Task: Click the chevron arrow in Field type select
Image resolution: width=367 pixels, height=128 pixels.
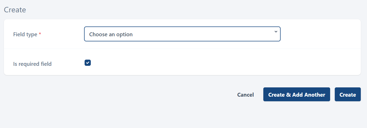Action: (x=276, y=32)
